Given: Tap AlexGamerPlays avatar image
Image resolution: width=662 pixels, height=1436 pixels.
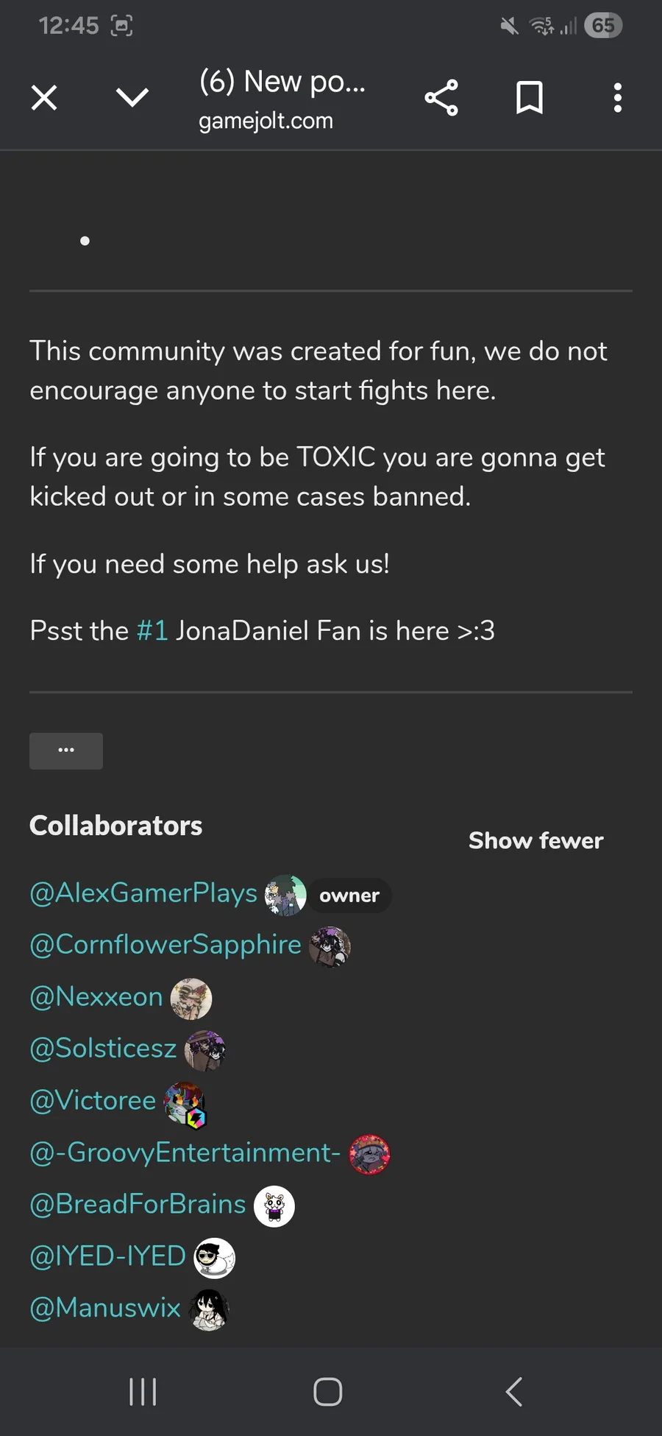Looking at the screenshot, I should point(285,895).
